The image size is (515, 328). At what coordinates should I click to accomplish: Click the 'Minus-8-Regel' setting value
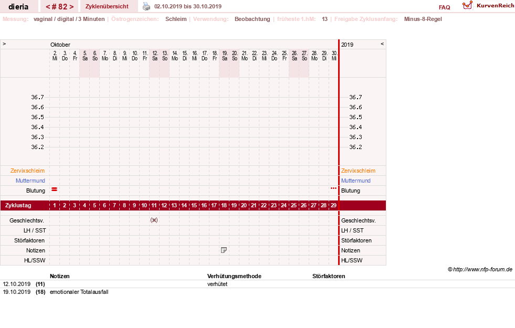pos(423,19)
